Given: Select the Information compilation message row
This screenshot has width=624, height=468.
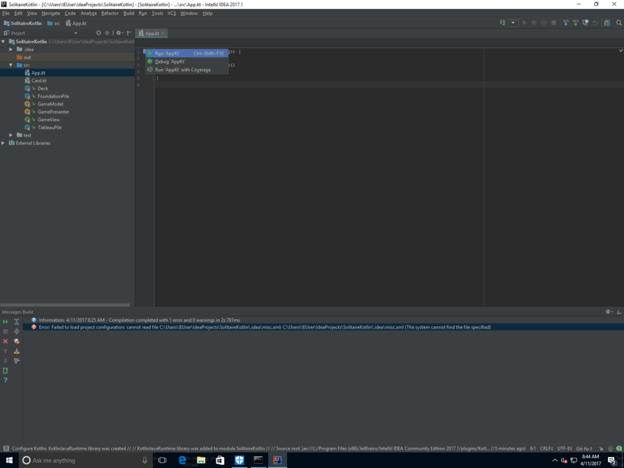Looking at the screenshot, I should point(323,320).
